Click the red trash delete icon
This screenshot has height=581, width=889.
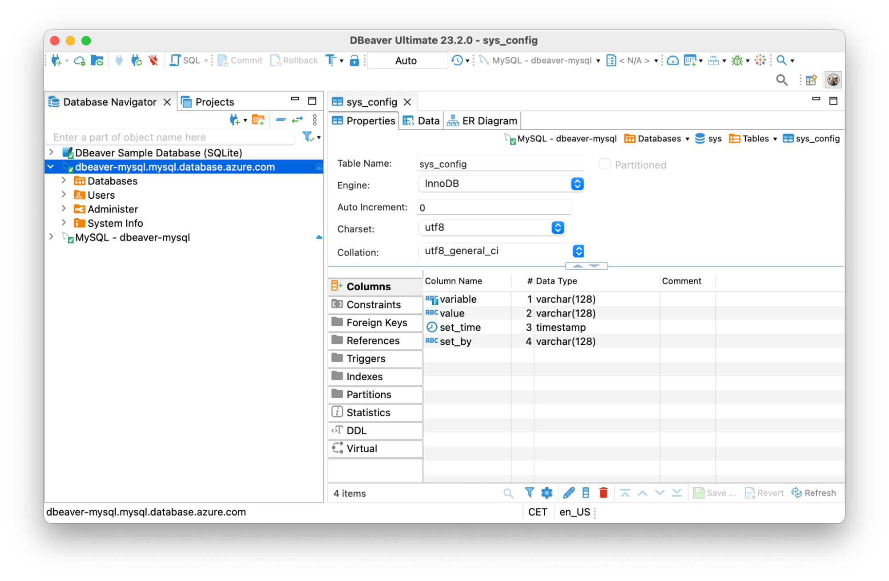(x=603, y=493)
